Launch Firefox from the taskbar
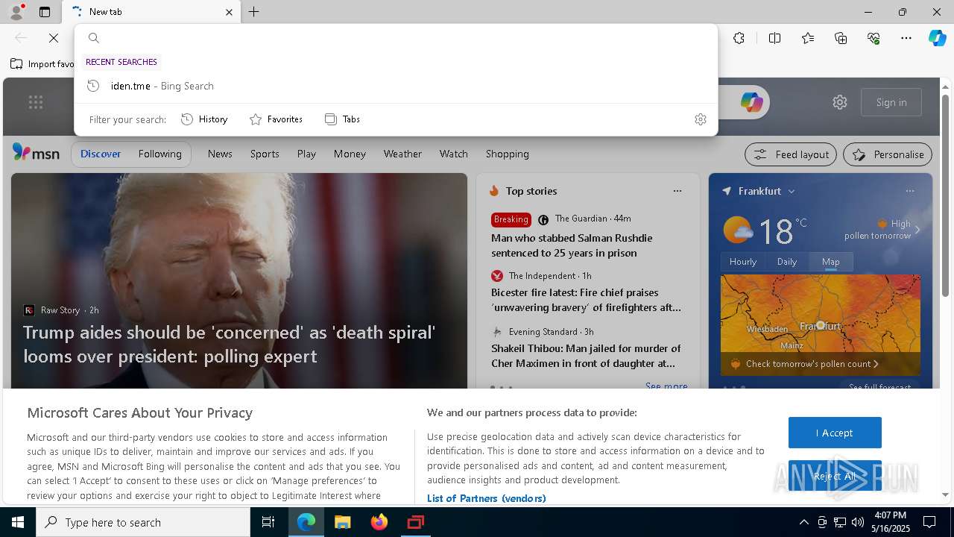The width and height of the screenshot is (954, 537). [x=379, y=522]
